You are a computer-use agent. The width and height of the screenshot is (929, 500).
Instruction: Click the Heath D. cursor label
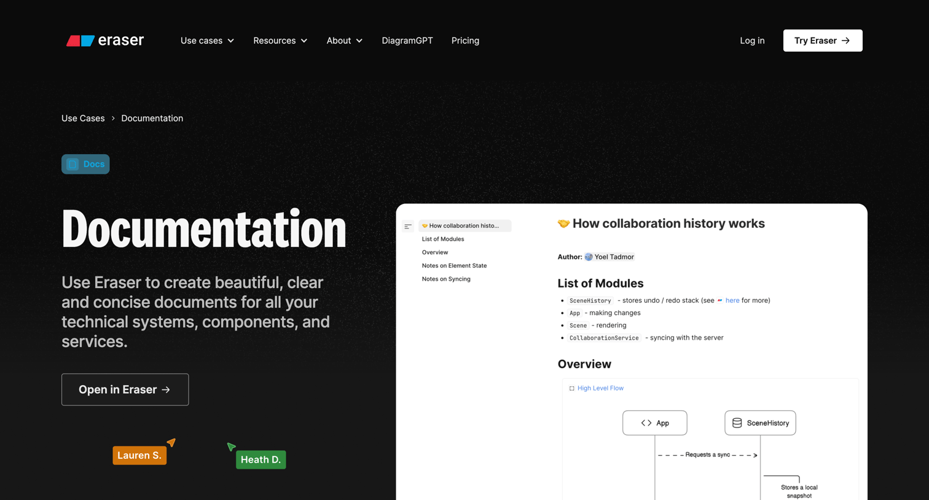pos(261,459)
